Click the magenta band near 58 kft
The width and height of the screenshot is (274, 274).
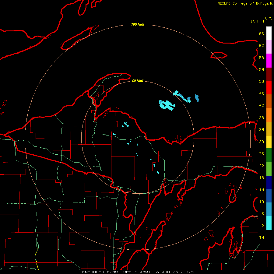tap(269, 61)
